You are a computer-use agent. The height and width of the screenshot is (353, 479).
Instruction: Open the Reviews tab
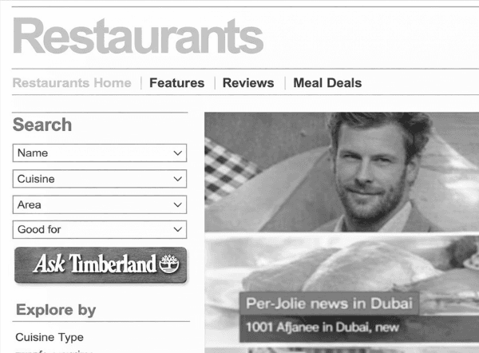click(248, 83)
